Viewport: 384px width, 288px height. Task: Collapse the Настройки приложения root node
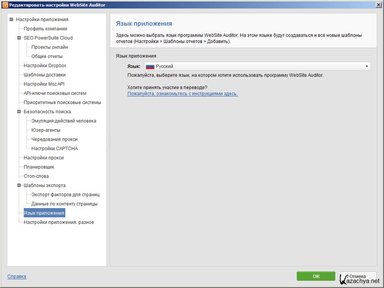[11, 20]
